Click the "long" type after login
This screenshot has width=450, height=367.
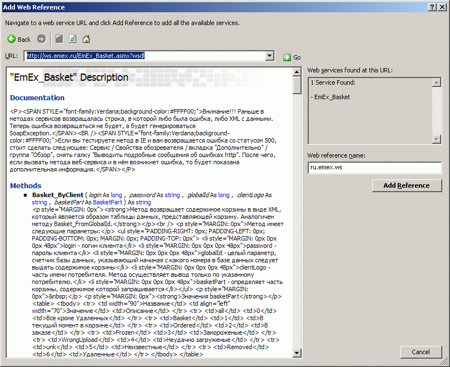[116, 195]
